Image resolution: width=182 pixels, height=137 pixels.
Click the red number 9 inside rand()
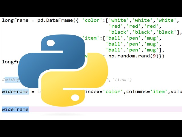(154, 56)
